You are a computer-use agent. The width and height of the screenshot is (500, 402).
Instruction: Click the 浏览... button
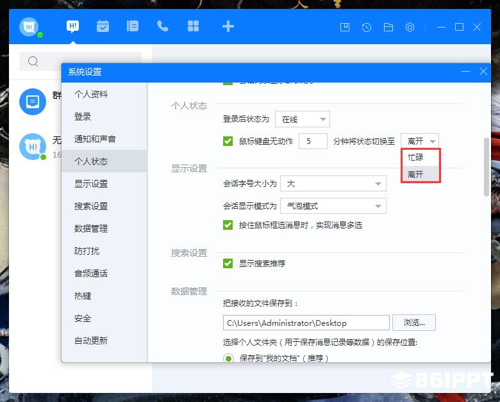[414, 323]
